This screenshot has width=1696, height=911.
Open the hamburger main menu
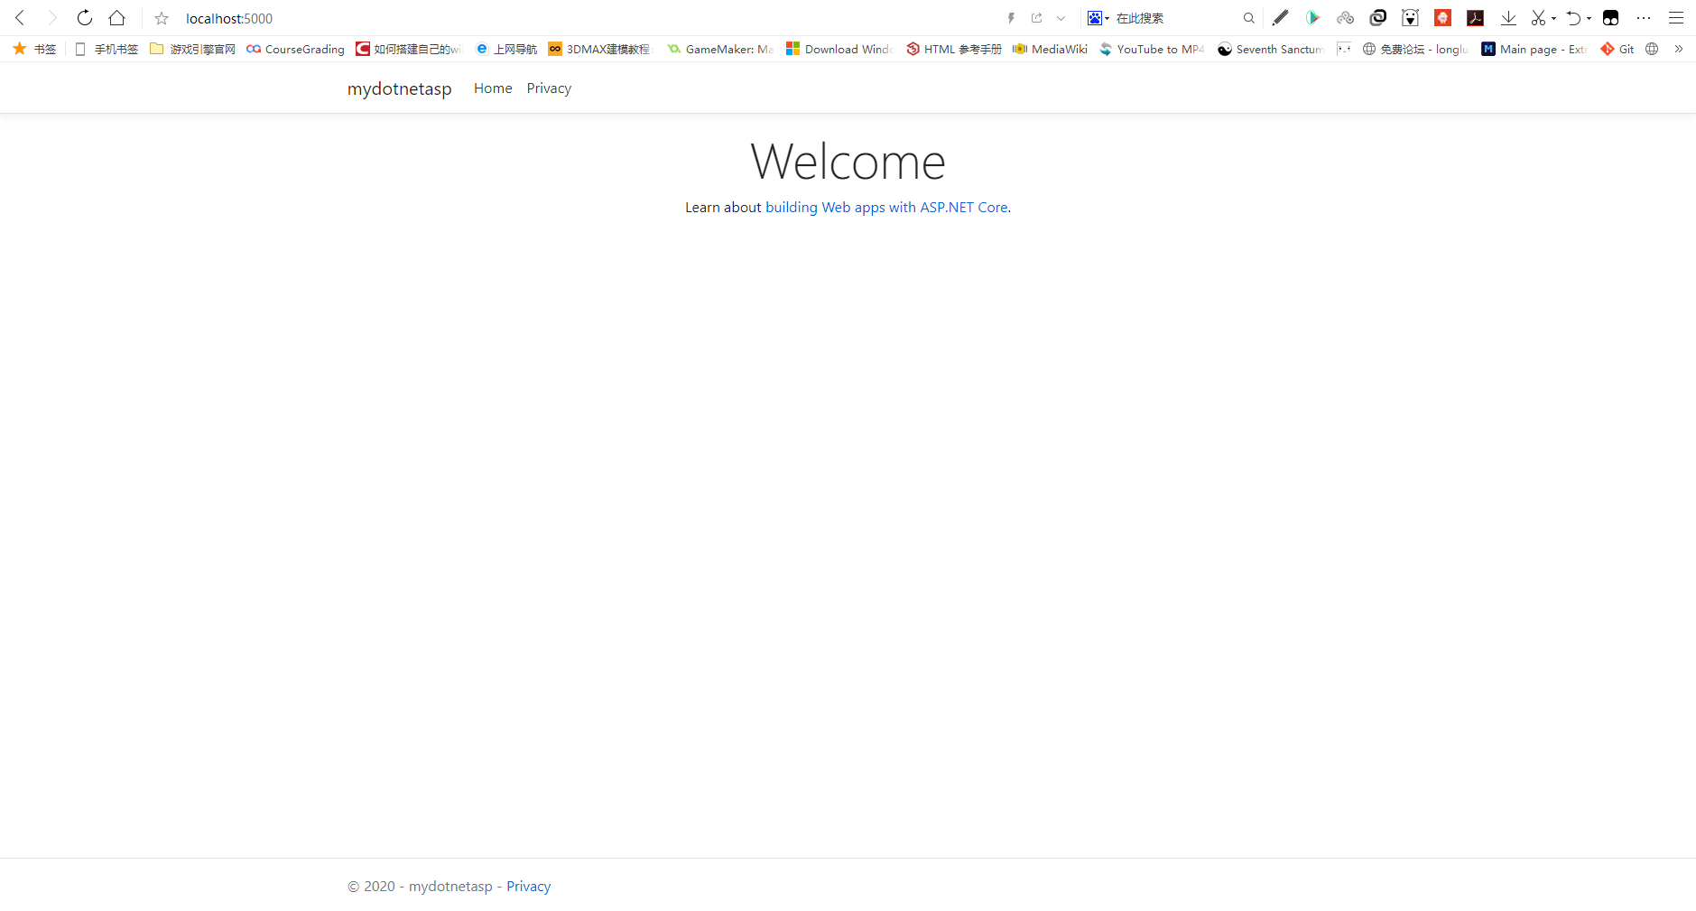[1676, 18]
